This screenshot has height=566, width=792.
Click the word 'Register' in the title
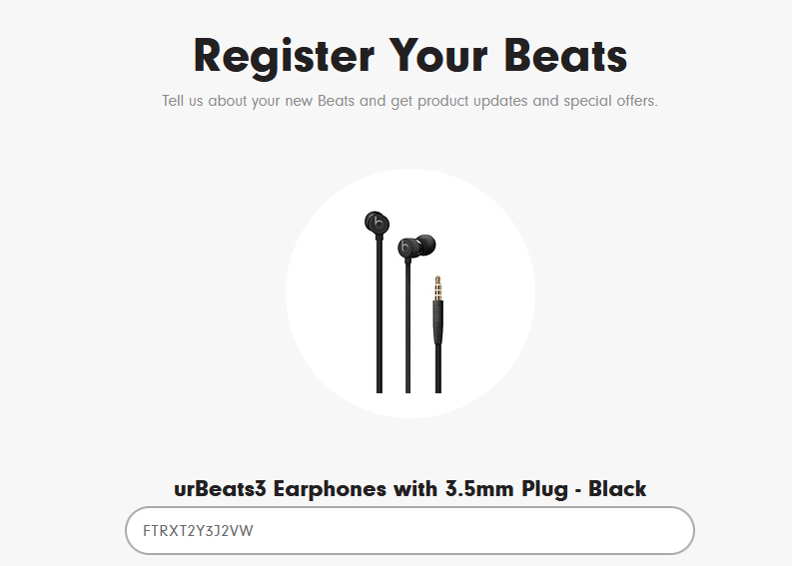tap(284, 58)
